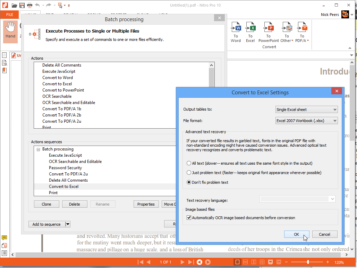Zoom in with the plus button

[328, 262]
